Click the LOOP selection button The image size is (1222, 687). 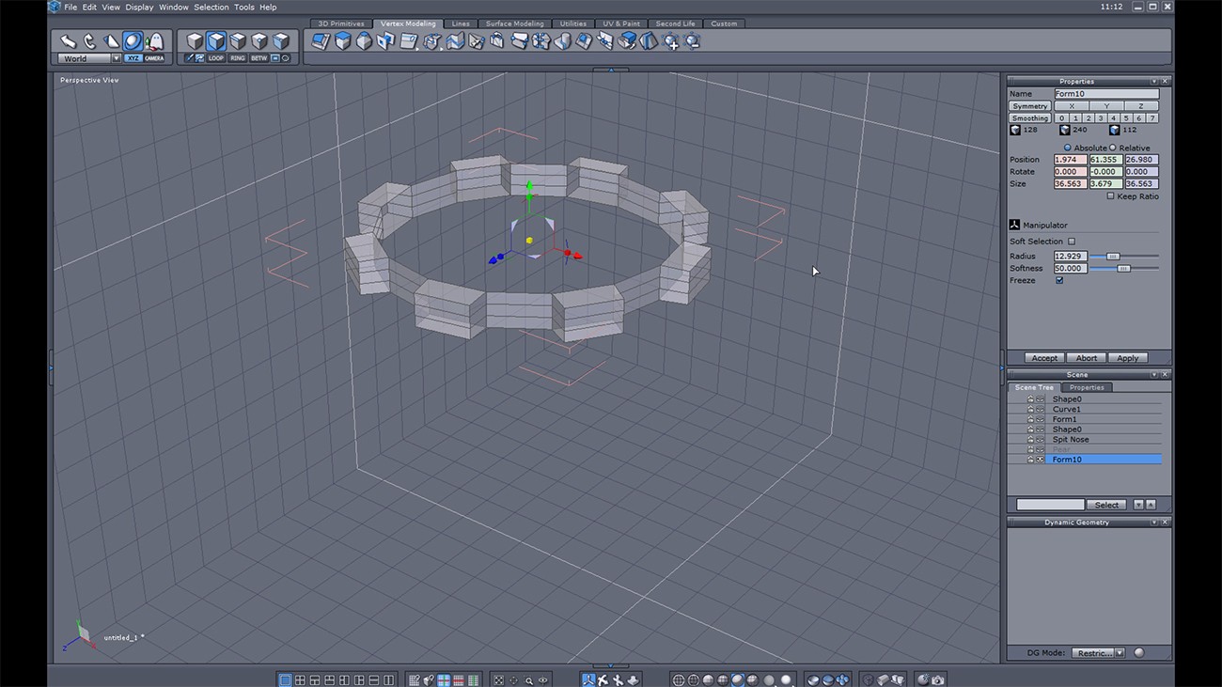click(x=216, y=58)
